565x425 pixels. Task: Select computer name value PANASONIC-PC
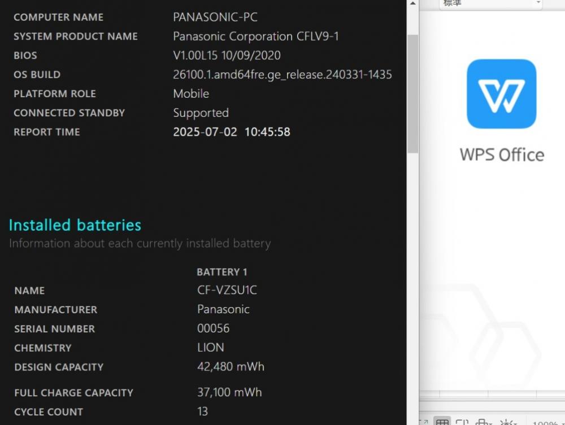[215, 17]
